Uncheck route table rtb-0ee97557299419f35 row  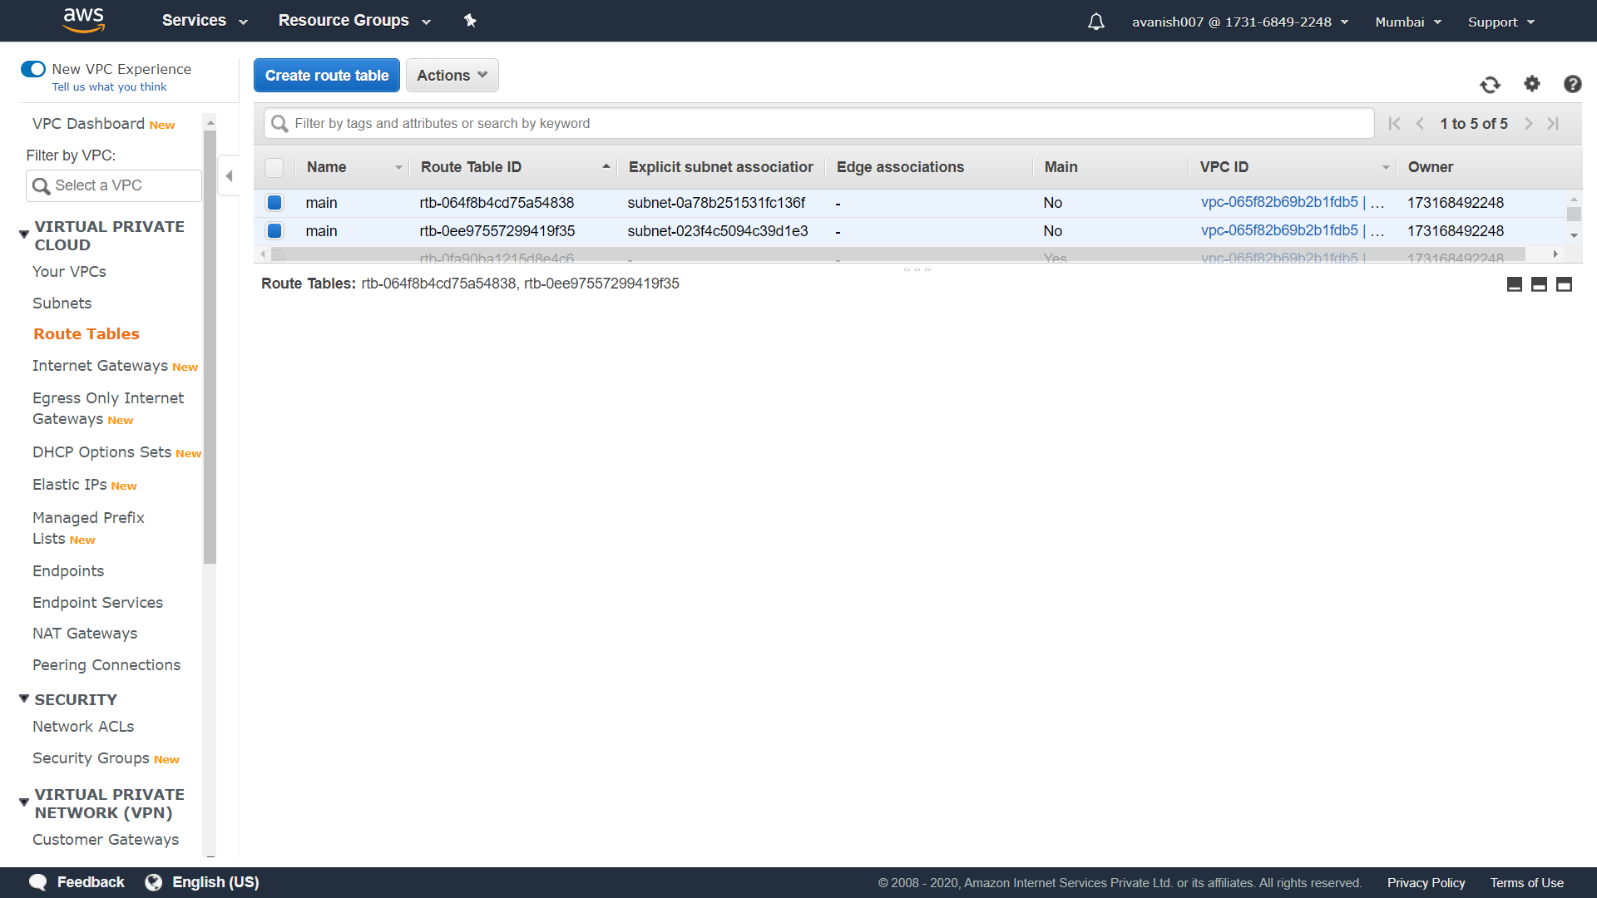click(274, 231)
